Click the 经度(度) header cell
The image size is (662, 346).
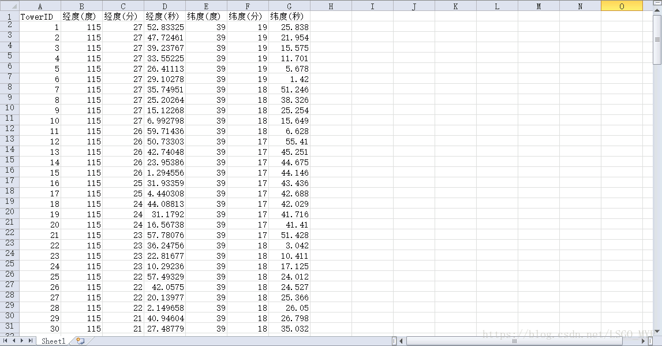point(81,17)
